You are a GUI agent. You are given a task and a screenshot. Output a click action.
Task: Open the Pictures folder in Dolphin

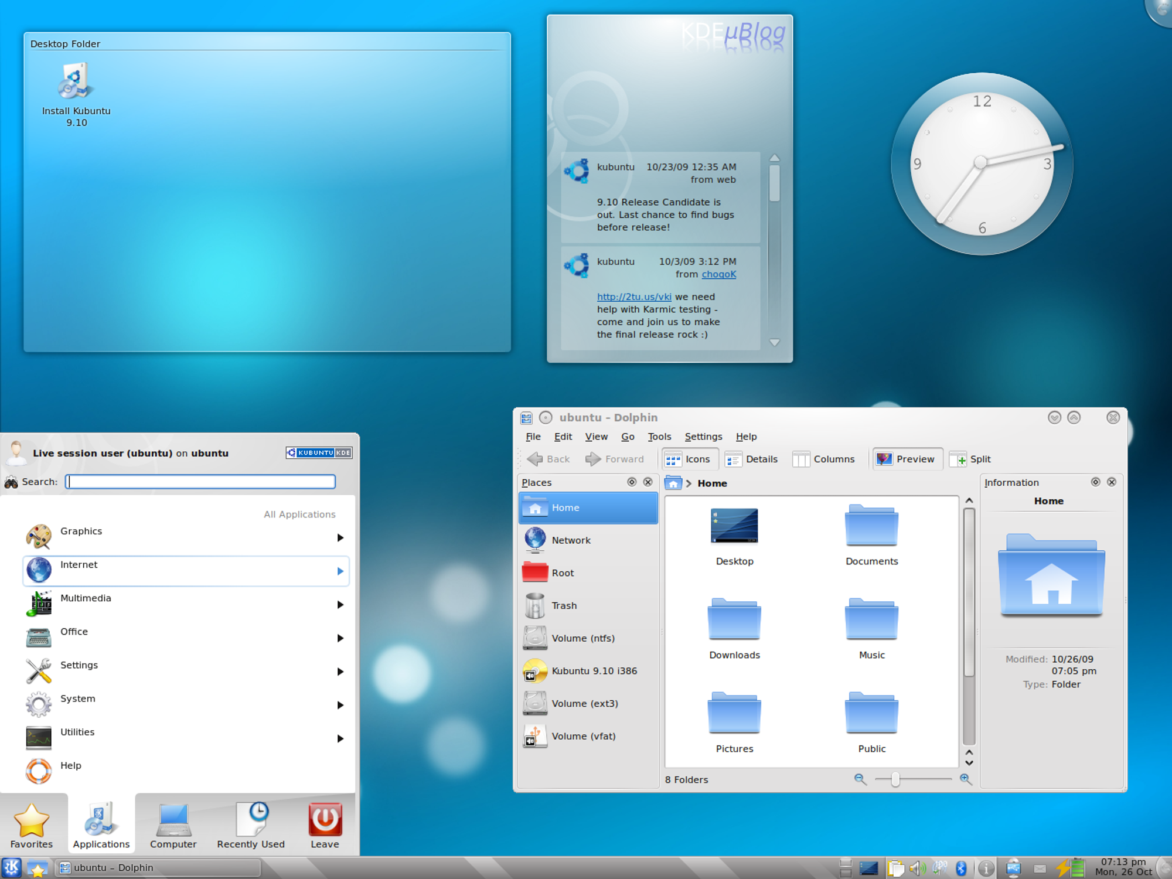pyautogui.click(x=734, y=723)
